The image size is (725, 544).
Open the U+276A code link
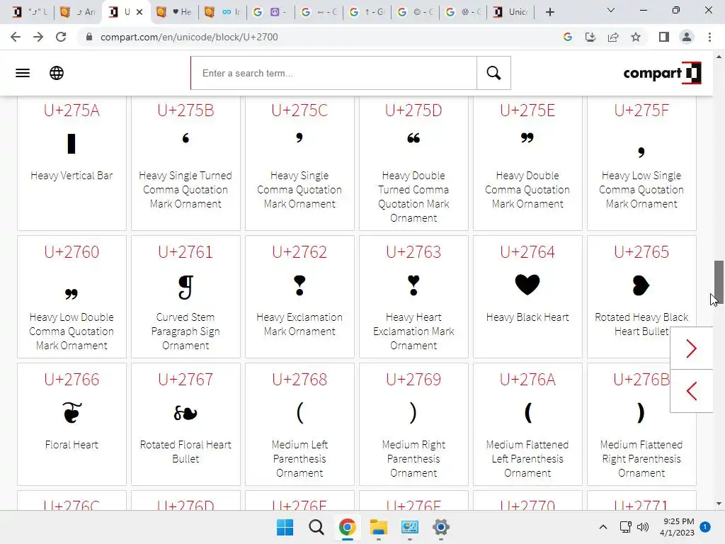point(527,380)
